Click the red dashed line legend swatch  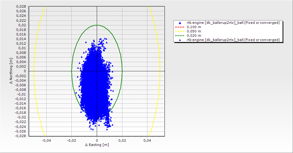[x=179, y=27]
